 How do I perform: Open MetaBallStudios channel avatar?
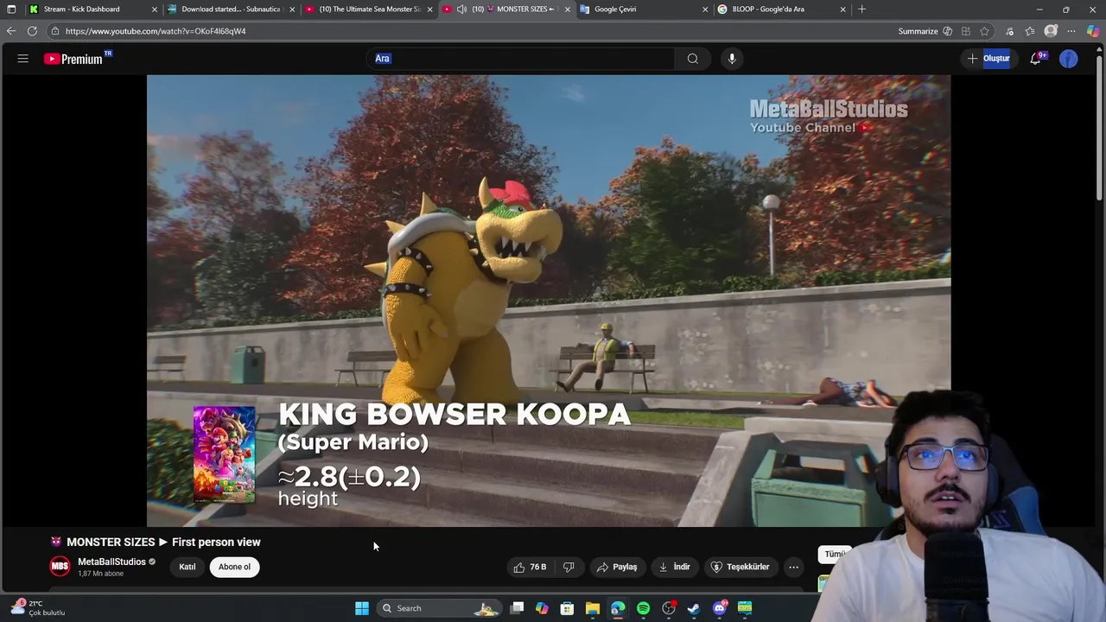[60, 567]
